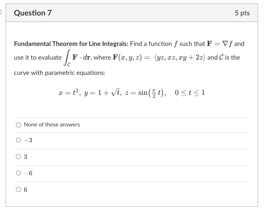The width and height of the screenshot is (270, 215).
Task: Click the answer label text '6'
Action: (x=26, y=190)
